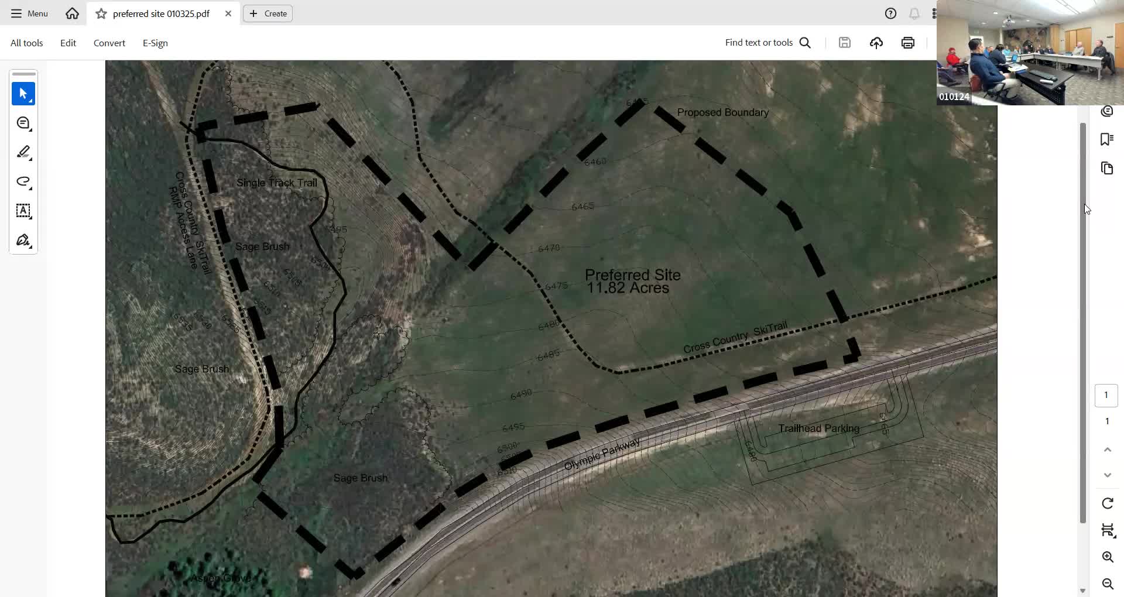Viewport: 1124px width, 597px height.
Task: Close the preferred site 010325.pdf tab
Action: (x=228, y=13)
